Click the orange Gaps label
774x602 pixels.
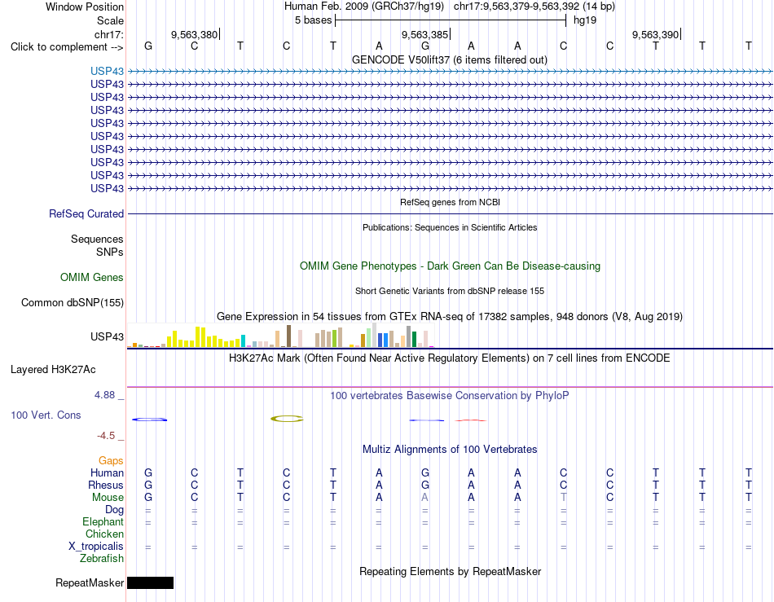click(x=111, y=460)
